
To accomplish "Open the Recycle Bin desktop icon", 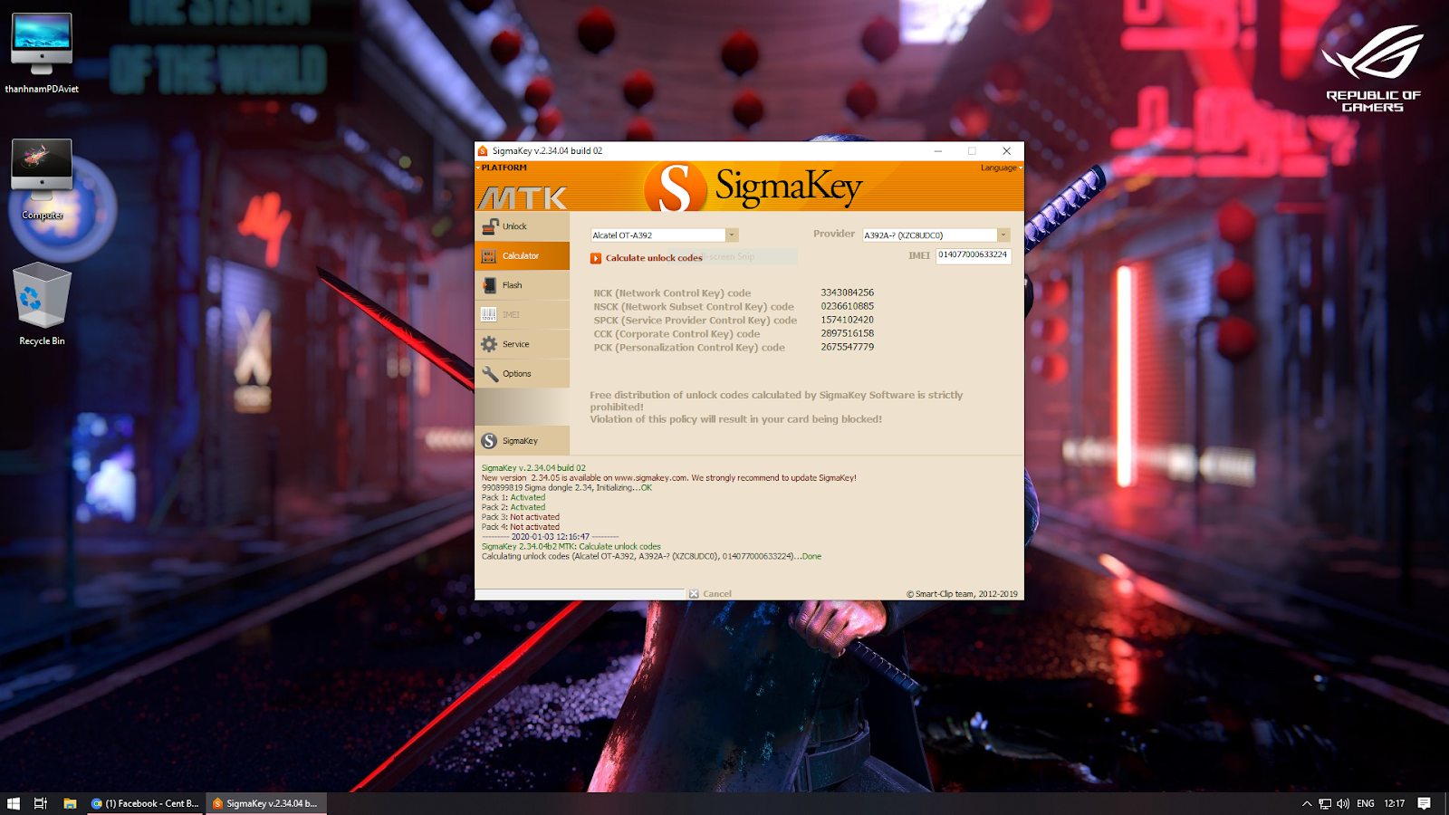I will (x=42, y=305).
